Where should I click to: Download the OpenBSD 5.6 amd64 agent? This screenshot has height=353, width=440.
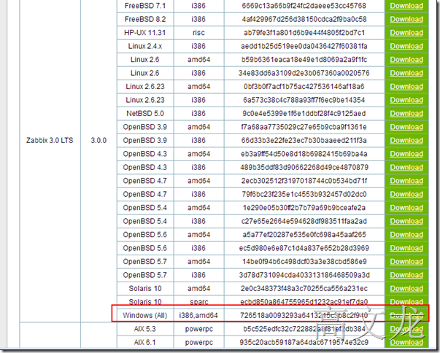pos(406,235)
